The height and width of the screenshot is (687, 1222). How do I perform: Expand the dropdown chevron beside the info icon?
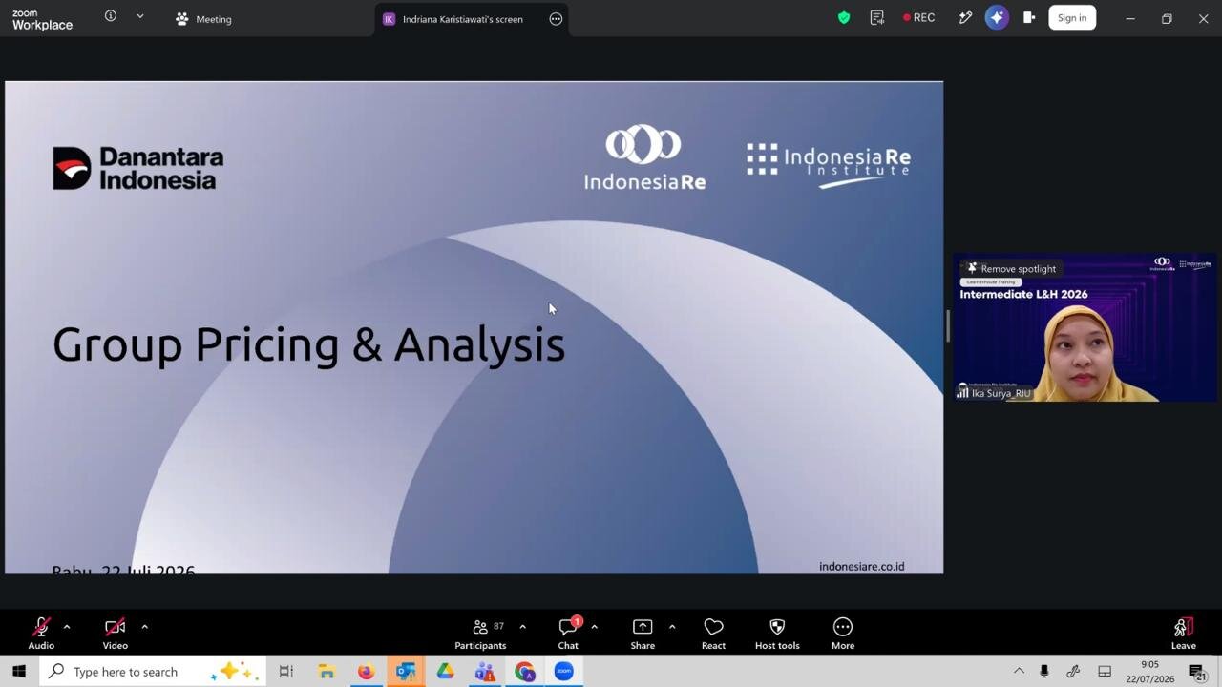click(140, 16)
